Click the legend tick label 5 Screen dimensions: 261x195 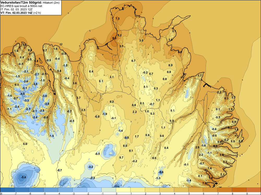pyautogui.click(x=189, y=193)
